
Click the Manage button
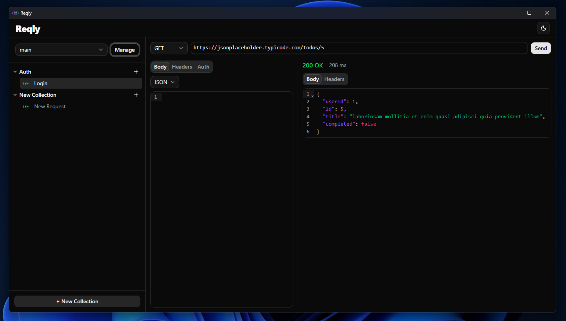coord(125,50)
